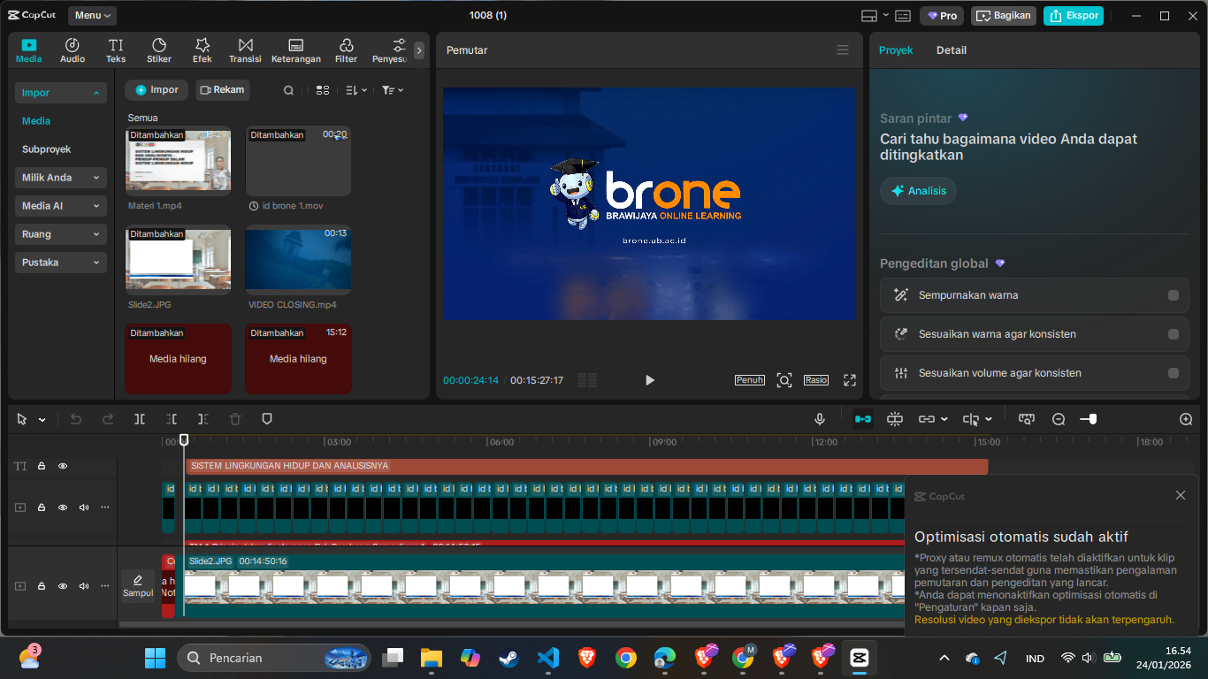Screen dimensions: 1208x679
Task: Toggle visibility of the text track
Action: pyautogui.click(x=63, y=466)
